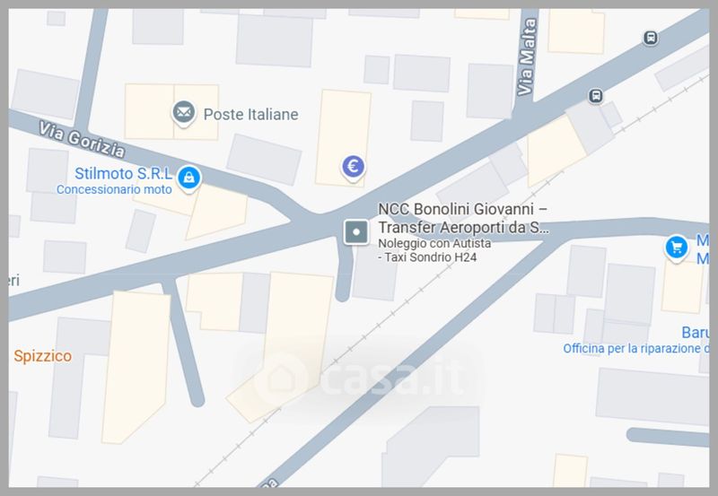
Task: Click the Concessionario moto subtitle
Action: tap(114, 189)
